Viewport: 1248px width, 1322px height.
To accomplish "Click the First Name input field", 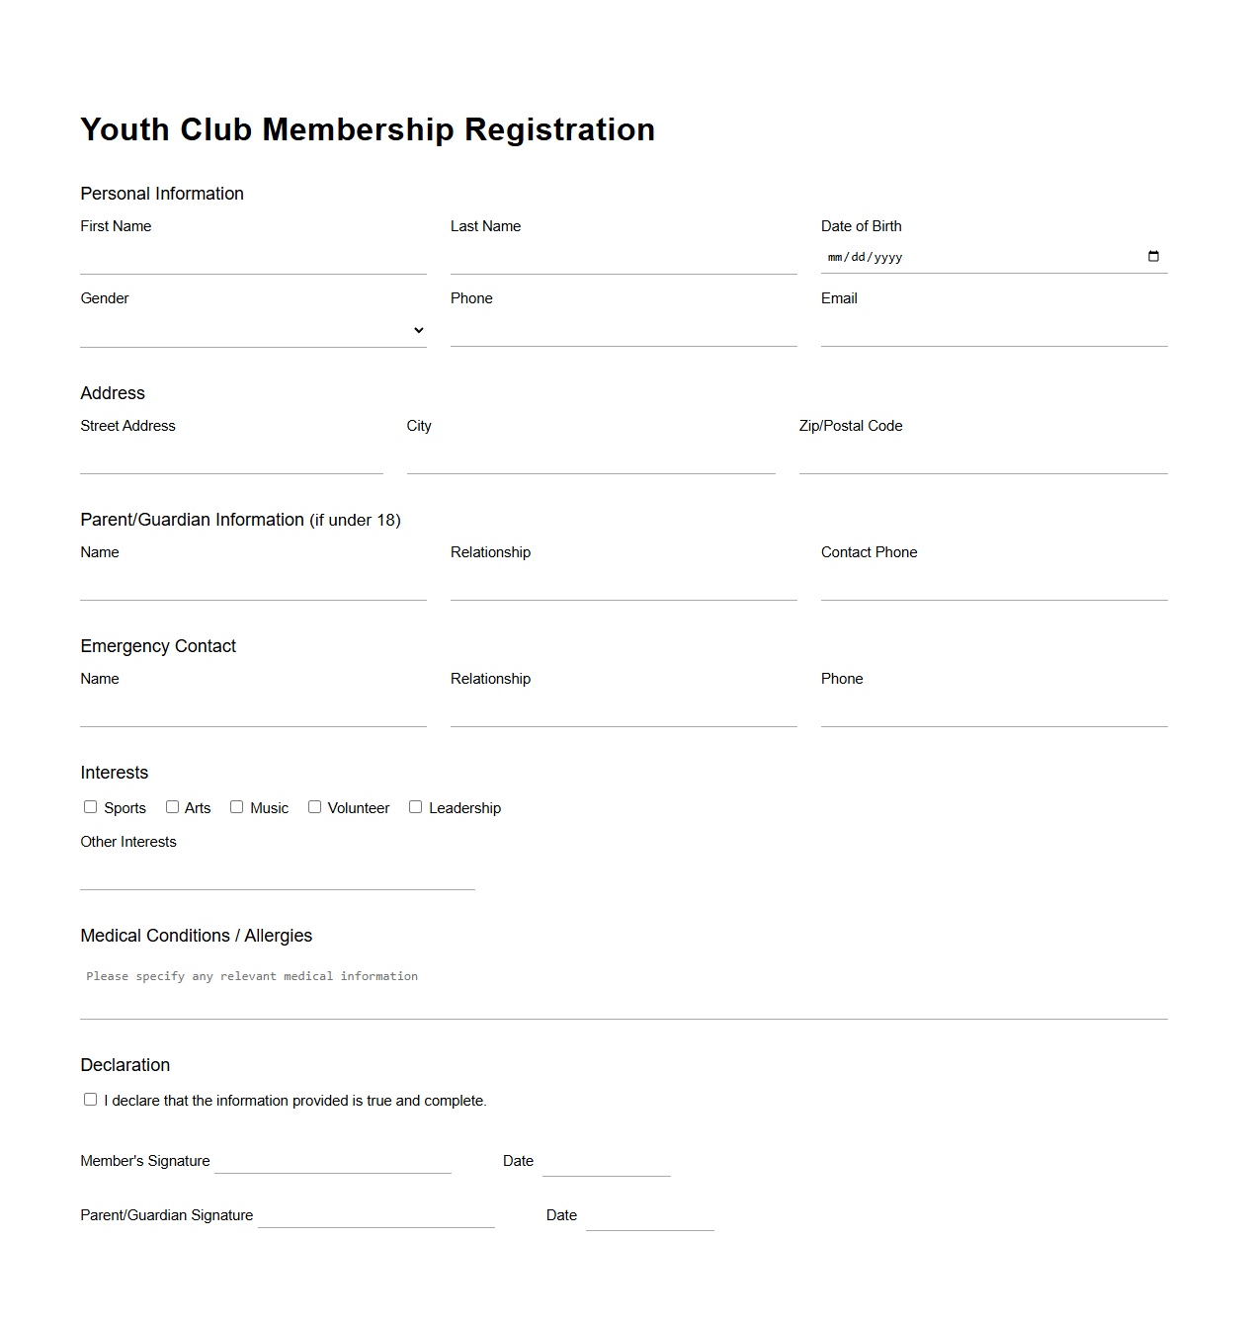I will coord(252,262).
